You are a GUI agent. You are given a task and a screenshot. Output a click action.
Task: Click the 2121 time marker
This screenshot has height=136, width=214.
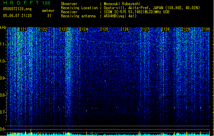22,29
